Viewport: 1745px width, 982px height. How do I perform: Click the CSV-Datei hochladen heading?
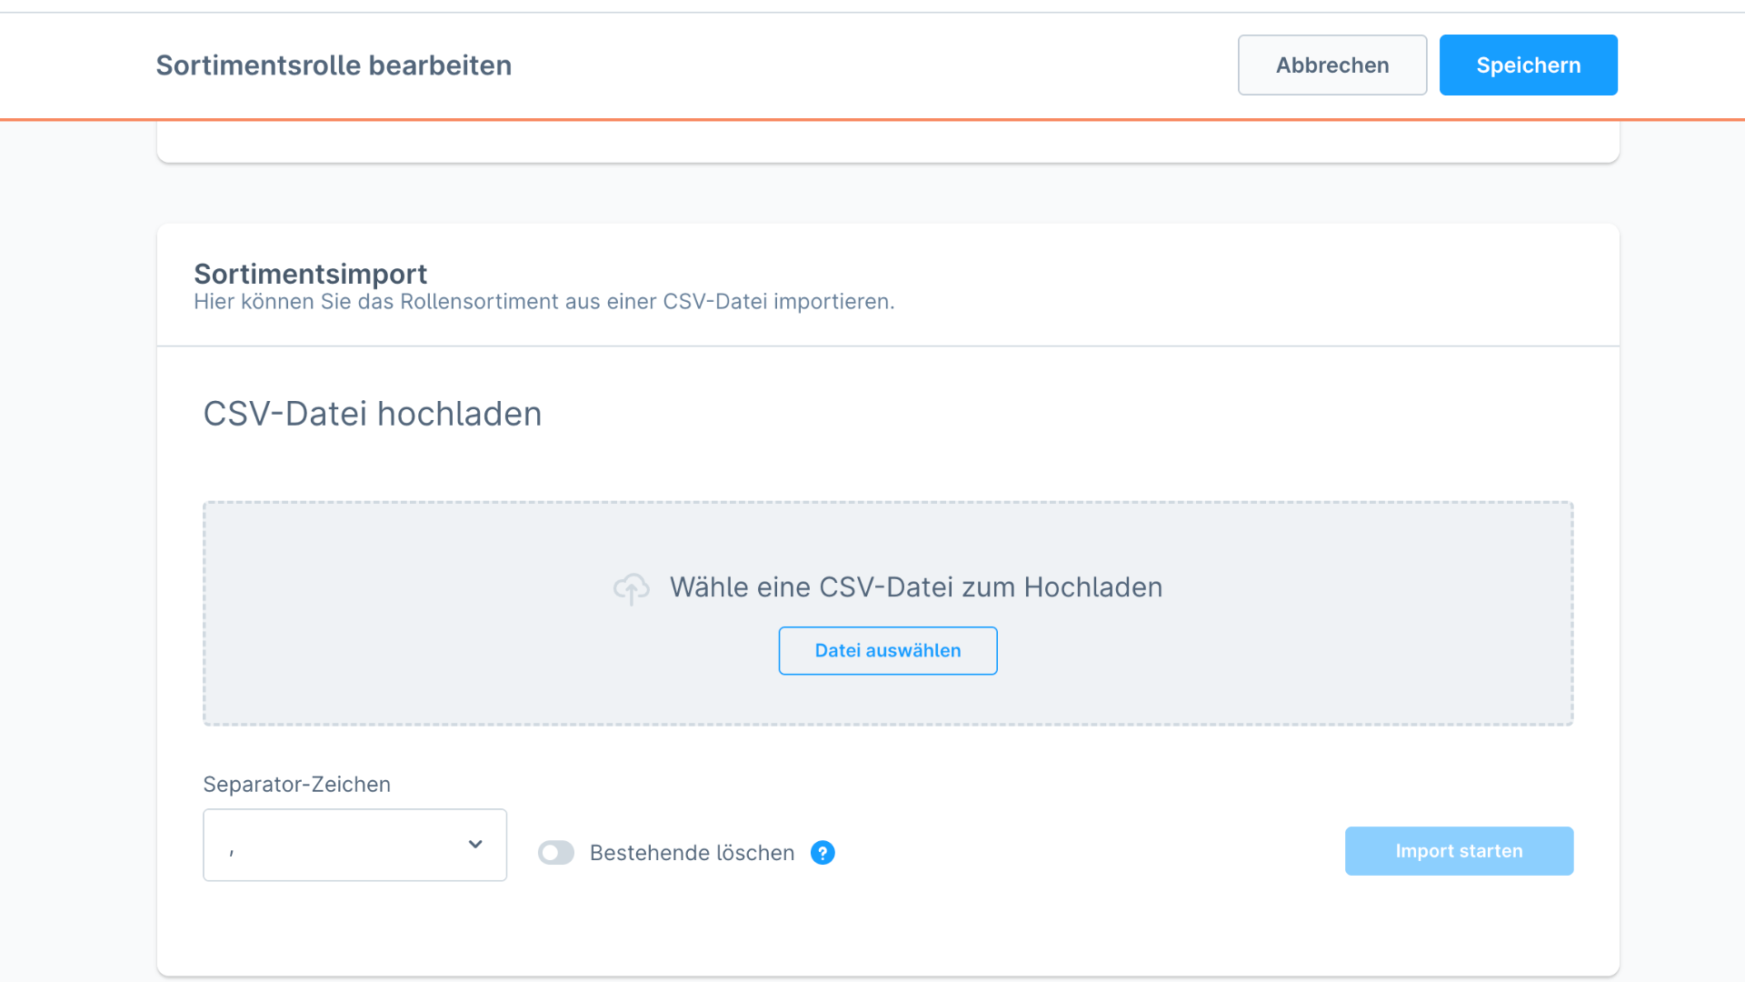point(372,414)
